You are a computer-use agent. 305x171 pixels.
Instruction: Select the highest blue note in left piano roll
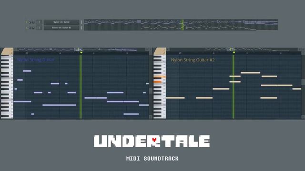pos(27,71)
